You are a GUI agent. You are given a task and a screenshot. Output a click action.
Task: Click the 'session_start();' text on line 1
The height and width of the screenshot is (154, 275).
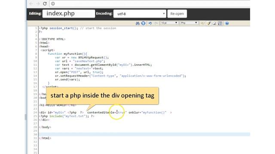point(64,28)
